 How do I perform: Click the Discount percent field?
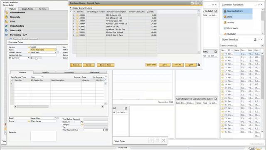click(77, 122)
